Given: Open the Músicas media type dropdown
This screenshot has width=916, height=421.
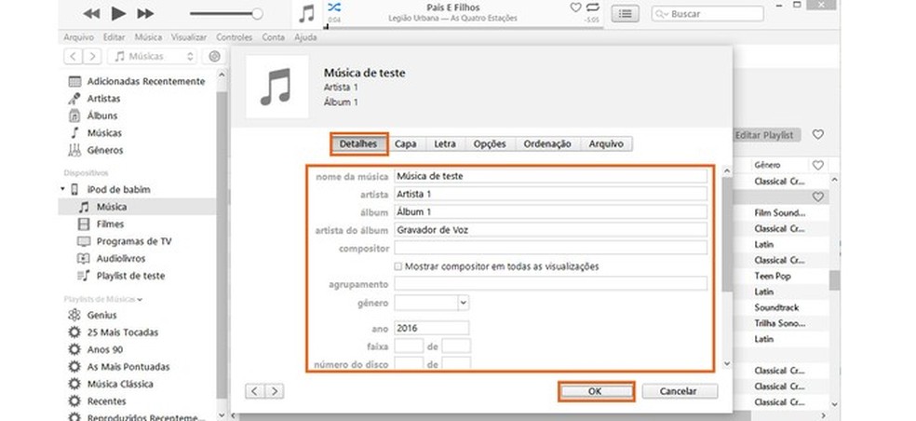Looking at the screenshot, I should 153,56.
